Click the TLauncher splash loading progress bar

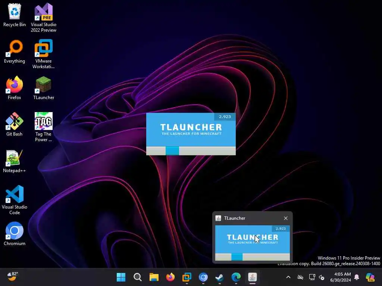coord(191,151)
